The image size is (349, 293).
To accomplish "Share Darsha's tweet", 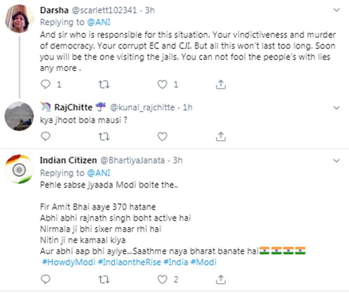I will coord(221,84).
